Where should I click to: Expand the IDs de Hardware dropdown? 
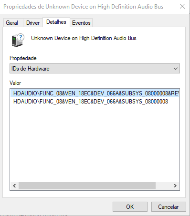click(95, 69)
